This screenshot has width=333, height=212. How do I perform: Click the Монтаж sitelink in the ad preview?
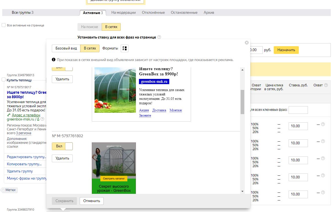(x=176, y=110)
